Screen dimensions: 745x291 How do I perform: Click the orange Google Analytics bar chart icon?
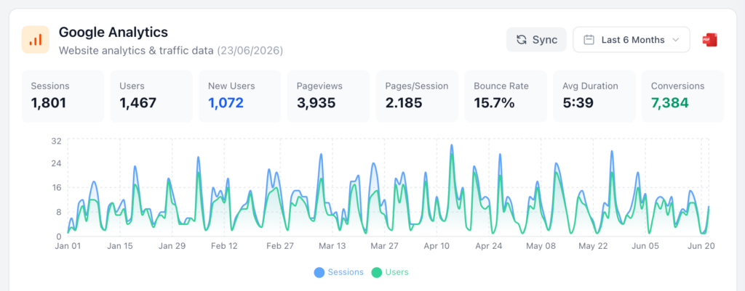point(36,39)
